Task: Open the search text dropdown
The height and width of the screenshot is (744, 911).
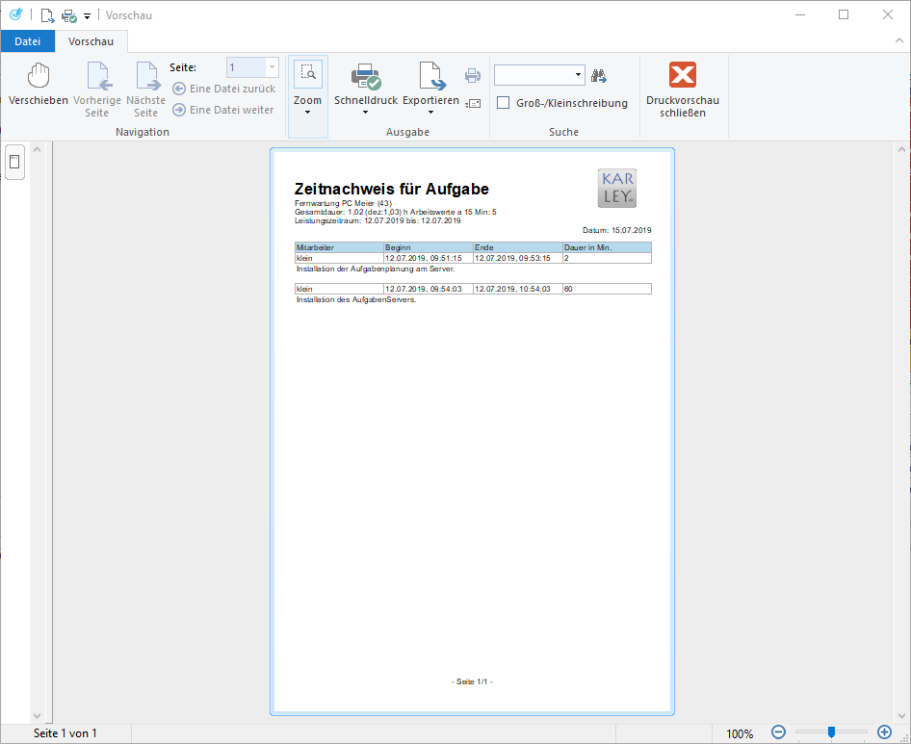Action: point(578,75)
